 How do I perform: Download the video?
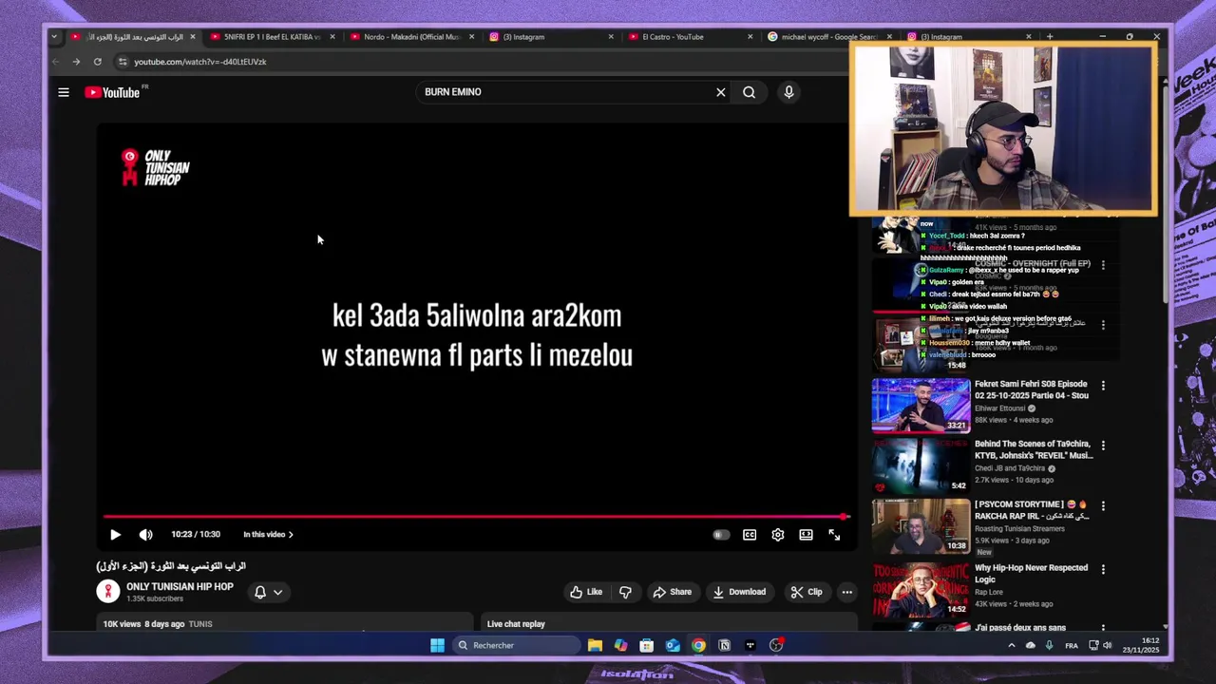coord(739,592)
